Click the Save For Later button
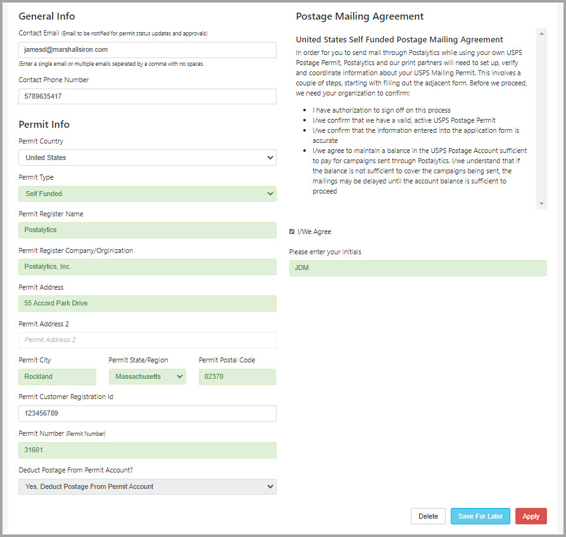The image size is (566, 537). point(480,516)
